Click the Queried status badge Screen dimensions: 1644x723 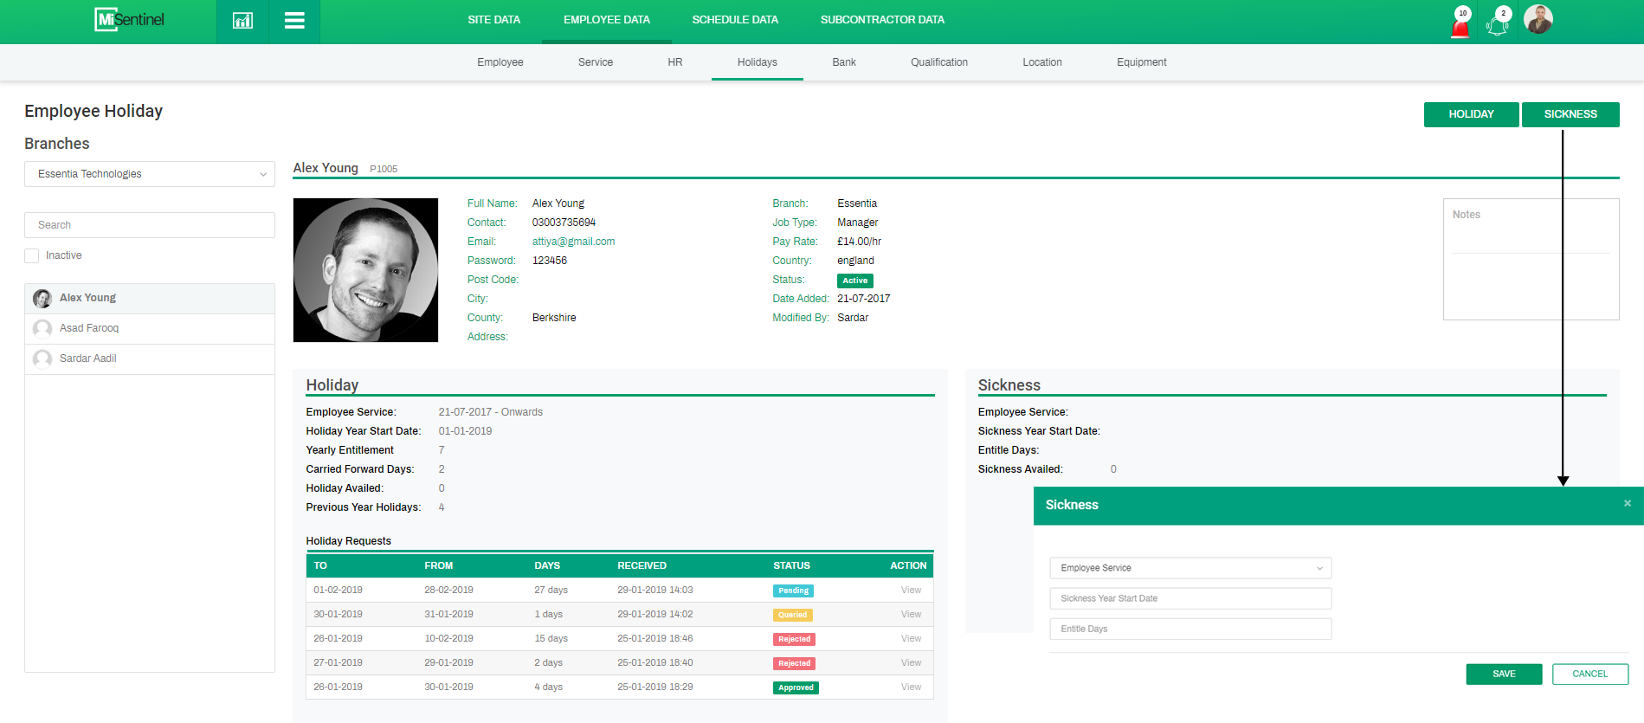pos(792,615)
